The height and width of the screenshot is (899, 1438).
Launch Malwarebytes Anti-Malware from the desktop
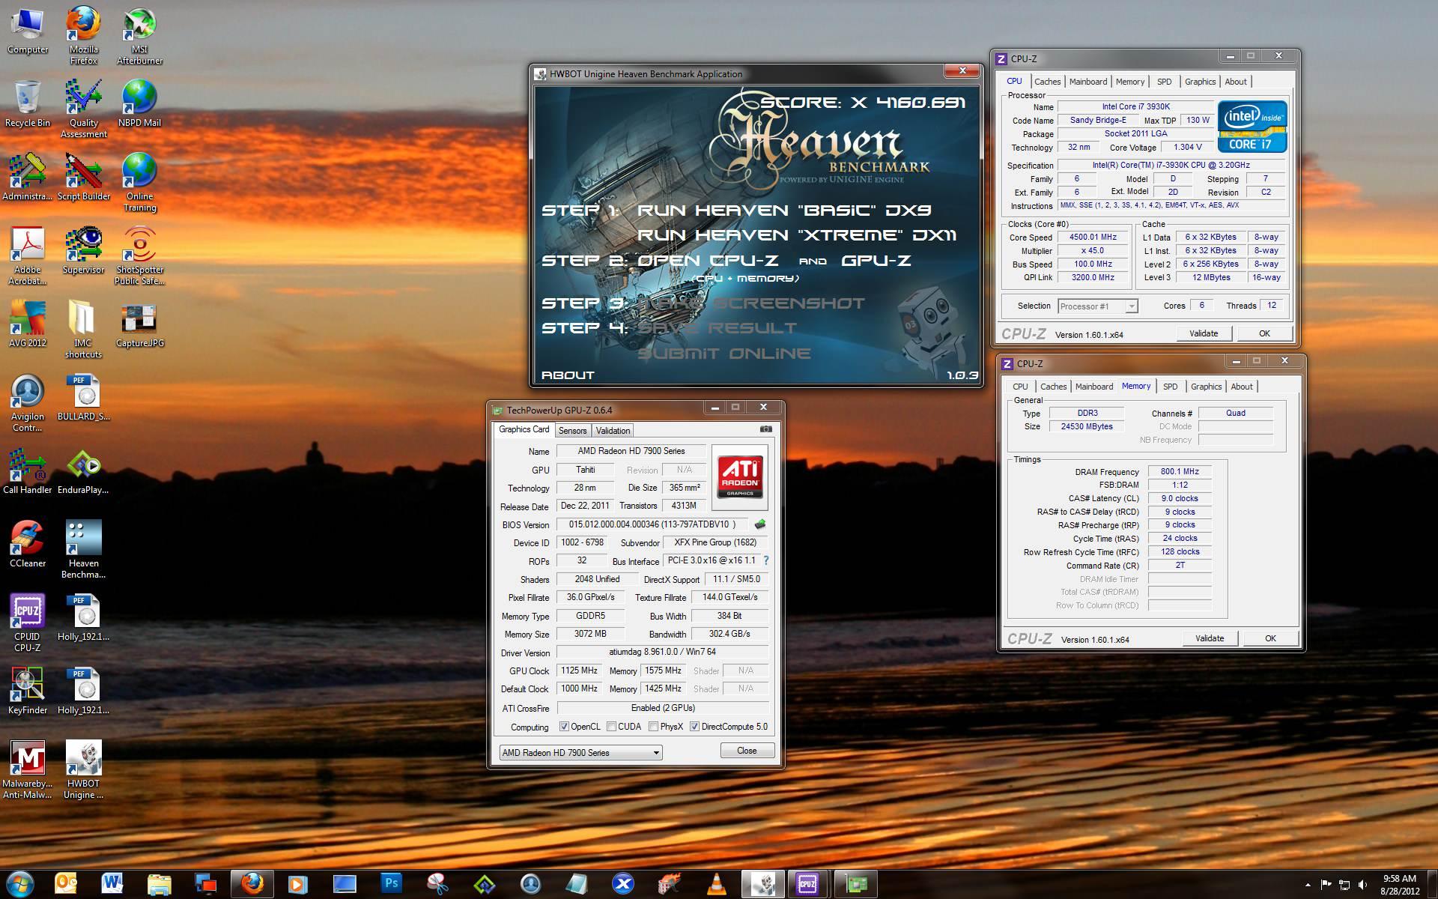click(x=28, y=769)
